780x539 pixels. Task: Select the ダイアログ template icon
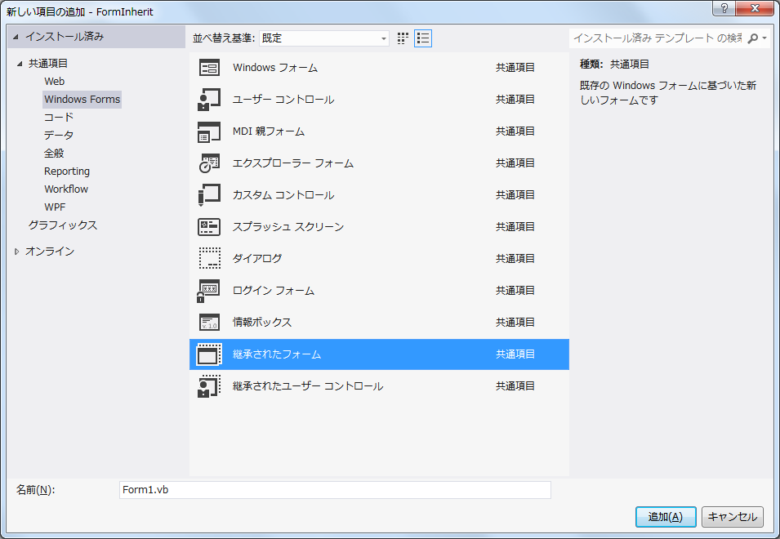(x=209, y=259)
